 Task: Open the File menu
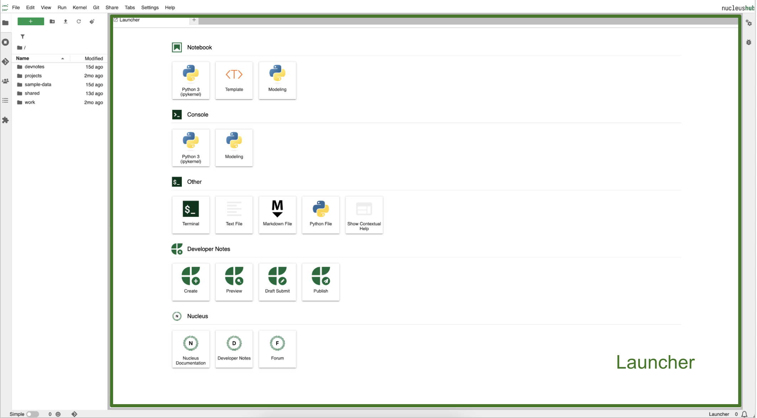point(16,7)
